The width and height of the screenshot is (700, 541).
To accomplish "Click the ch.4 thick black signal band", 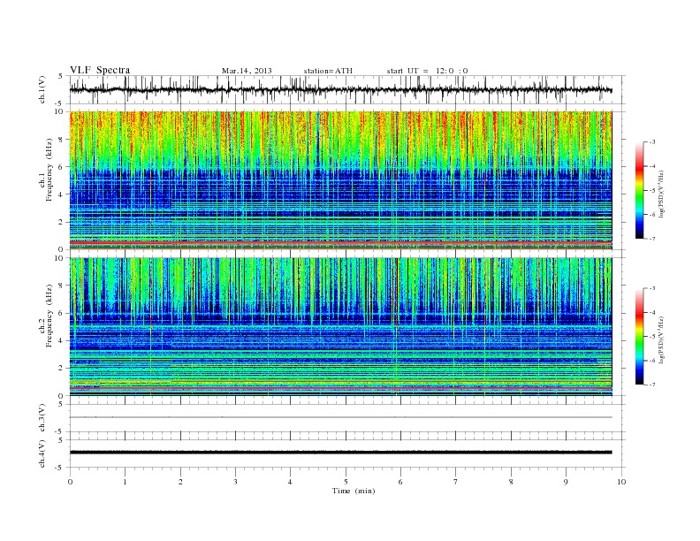I will pyautogui.click(x=340, y=453).
